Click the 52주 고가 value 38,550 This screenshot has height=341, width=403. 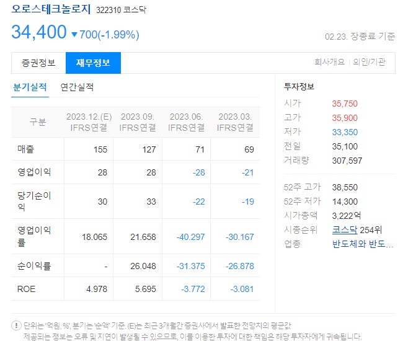click(345, 187)
